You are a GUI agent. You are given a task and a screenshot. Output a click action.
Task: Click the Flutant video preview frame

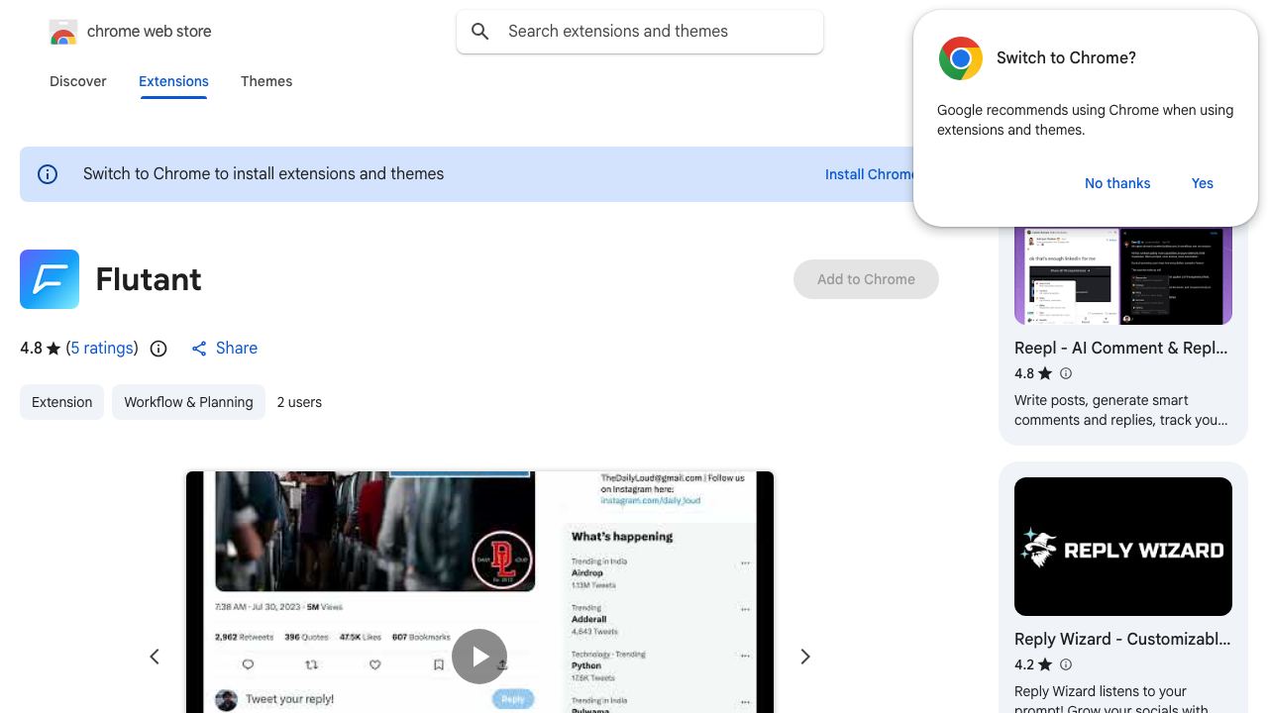tap(479, 592)
